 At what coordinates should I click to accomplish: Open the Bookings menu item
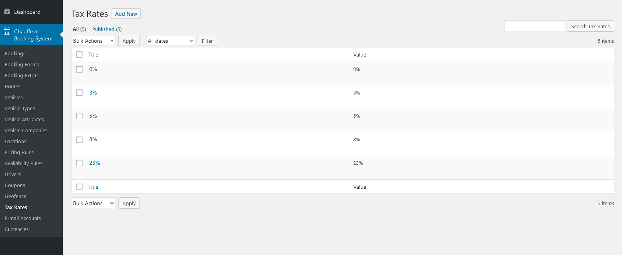pos(15,54)
